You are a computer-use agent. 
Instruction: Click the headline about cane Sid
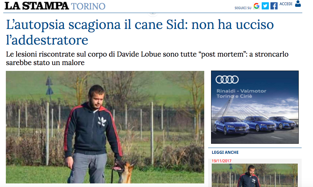[140, 32]
